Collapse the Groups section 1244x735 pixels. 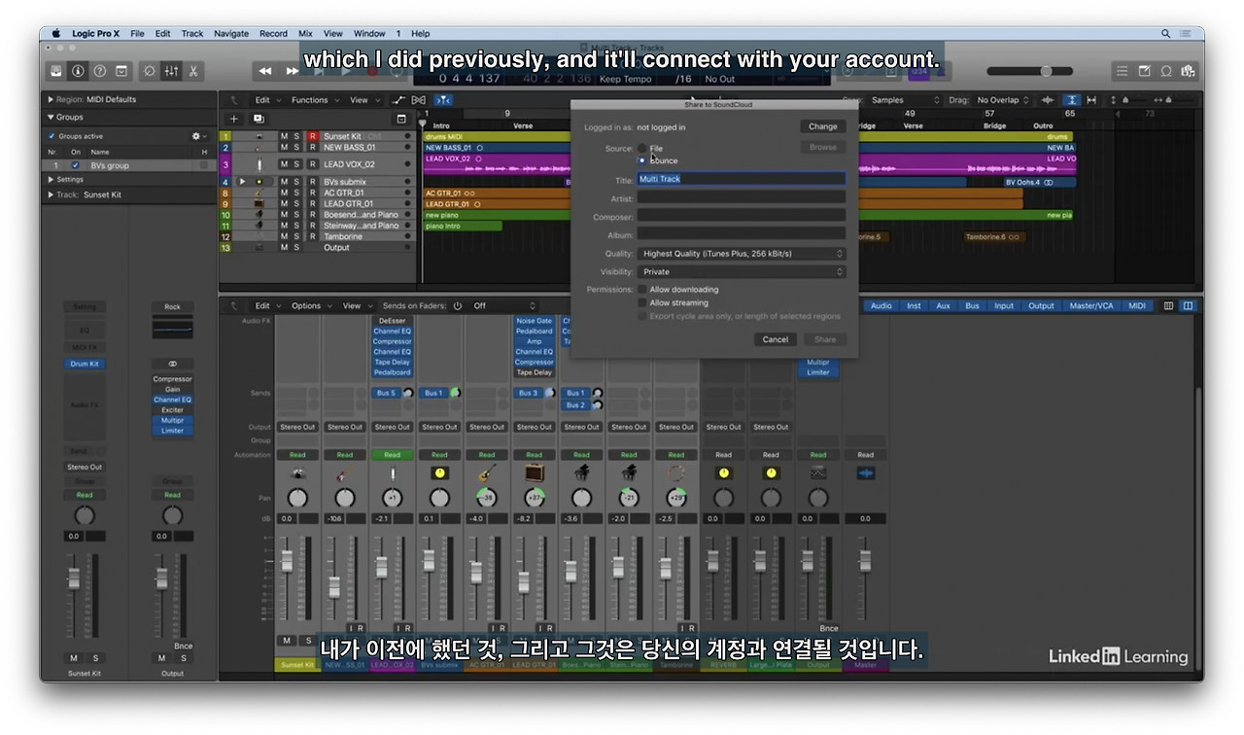point(51,118)
